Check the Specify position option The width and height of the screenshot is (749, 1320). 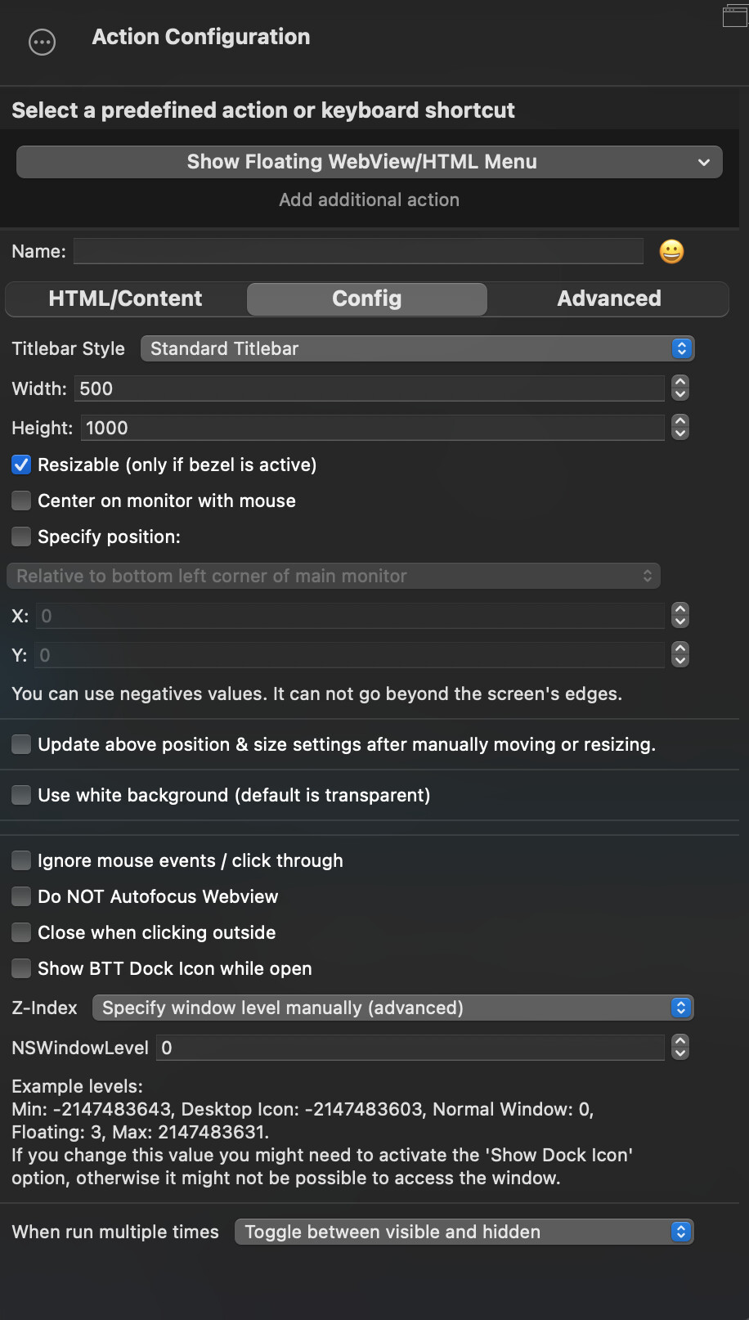point(21,537)
